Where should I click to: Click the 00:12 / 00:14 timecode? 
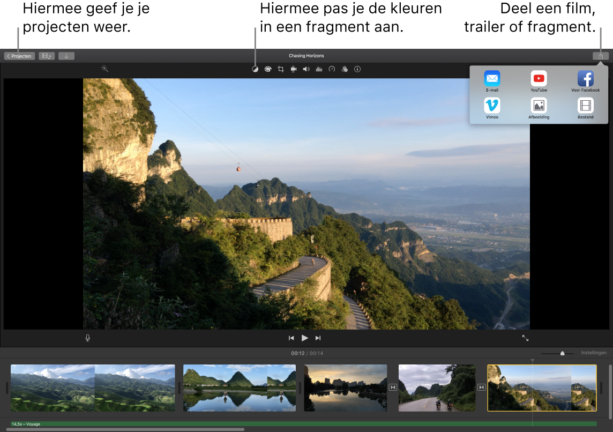(307, 353)
